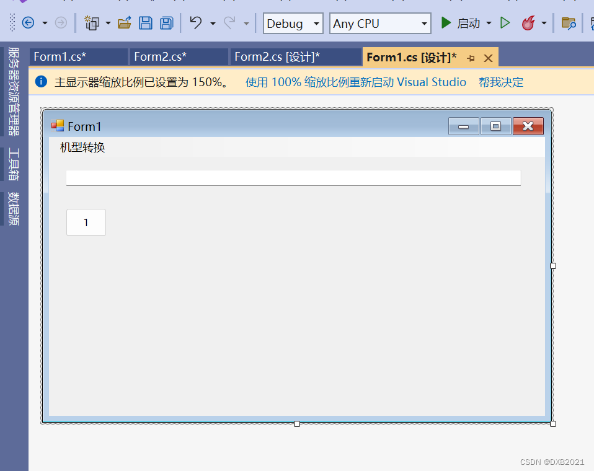Viewport: 594px width, 471px height.
Task: Click the Open File folder icon
Action: tap(124, 23)
